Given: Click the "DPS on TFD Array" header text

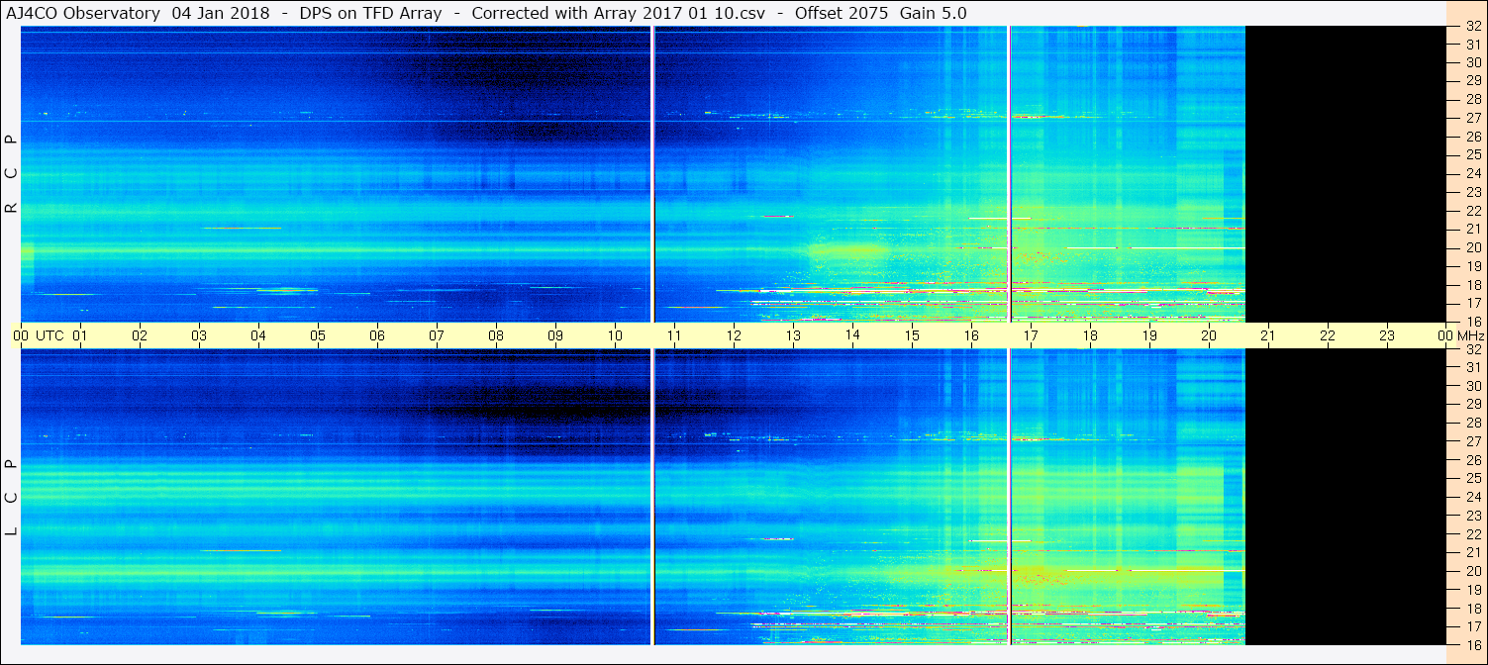Looking at the screenshot, I should 370,14.
